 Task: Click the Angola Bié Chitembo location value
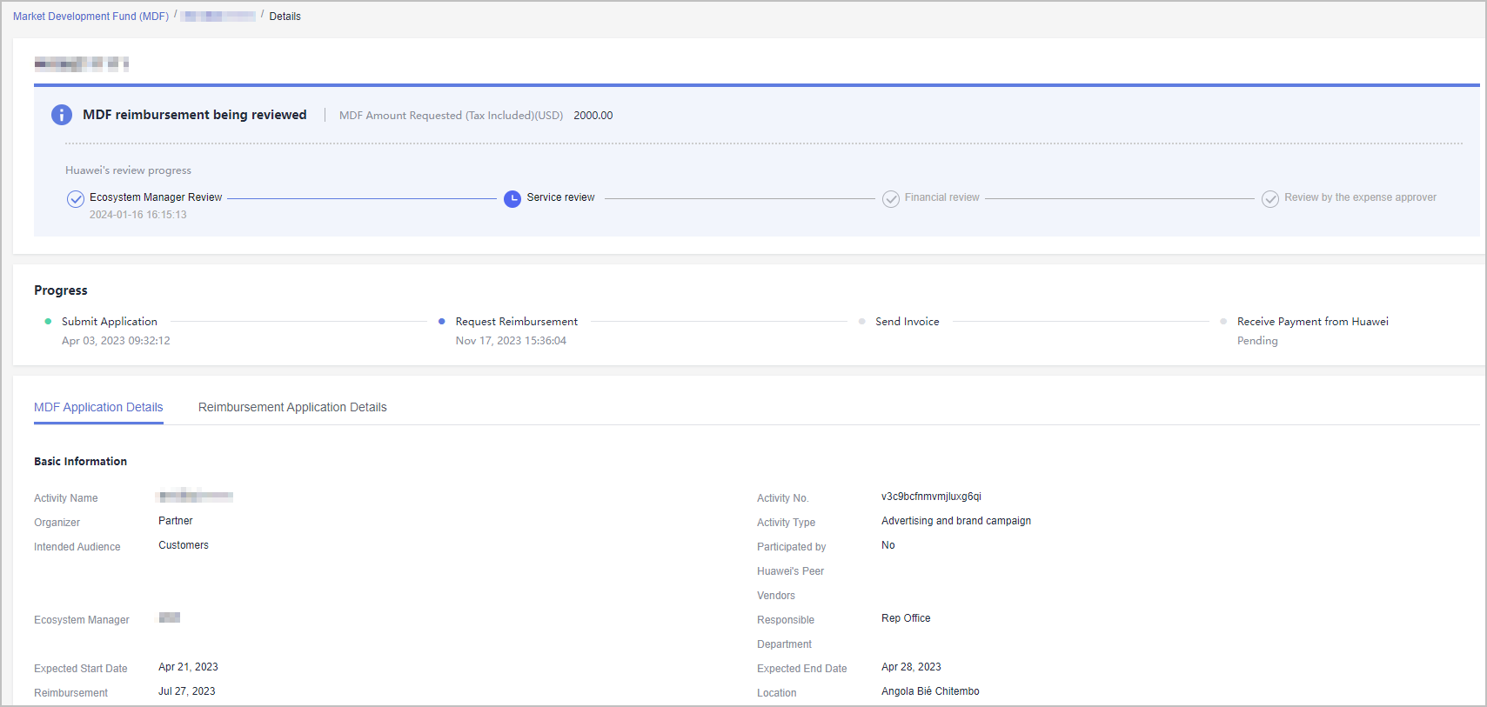(x=930, y=691)
